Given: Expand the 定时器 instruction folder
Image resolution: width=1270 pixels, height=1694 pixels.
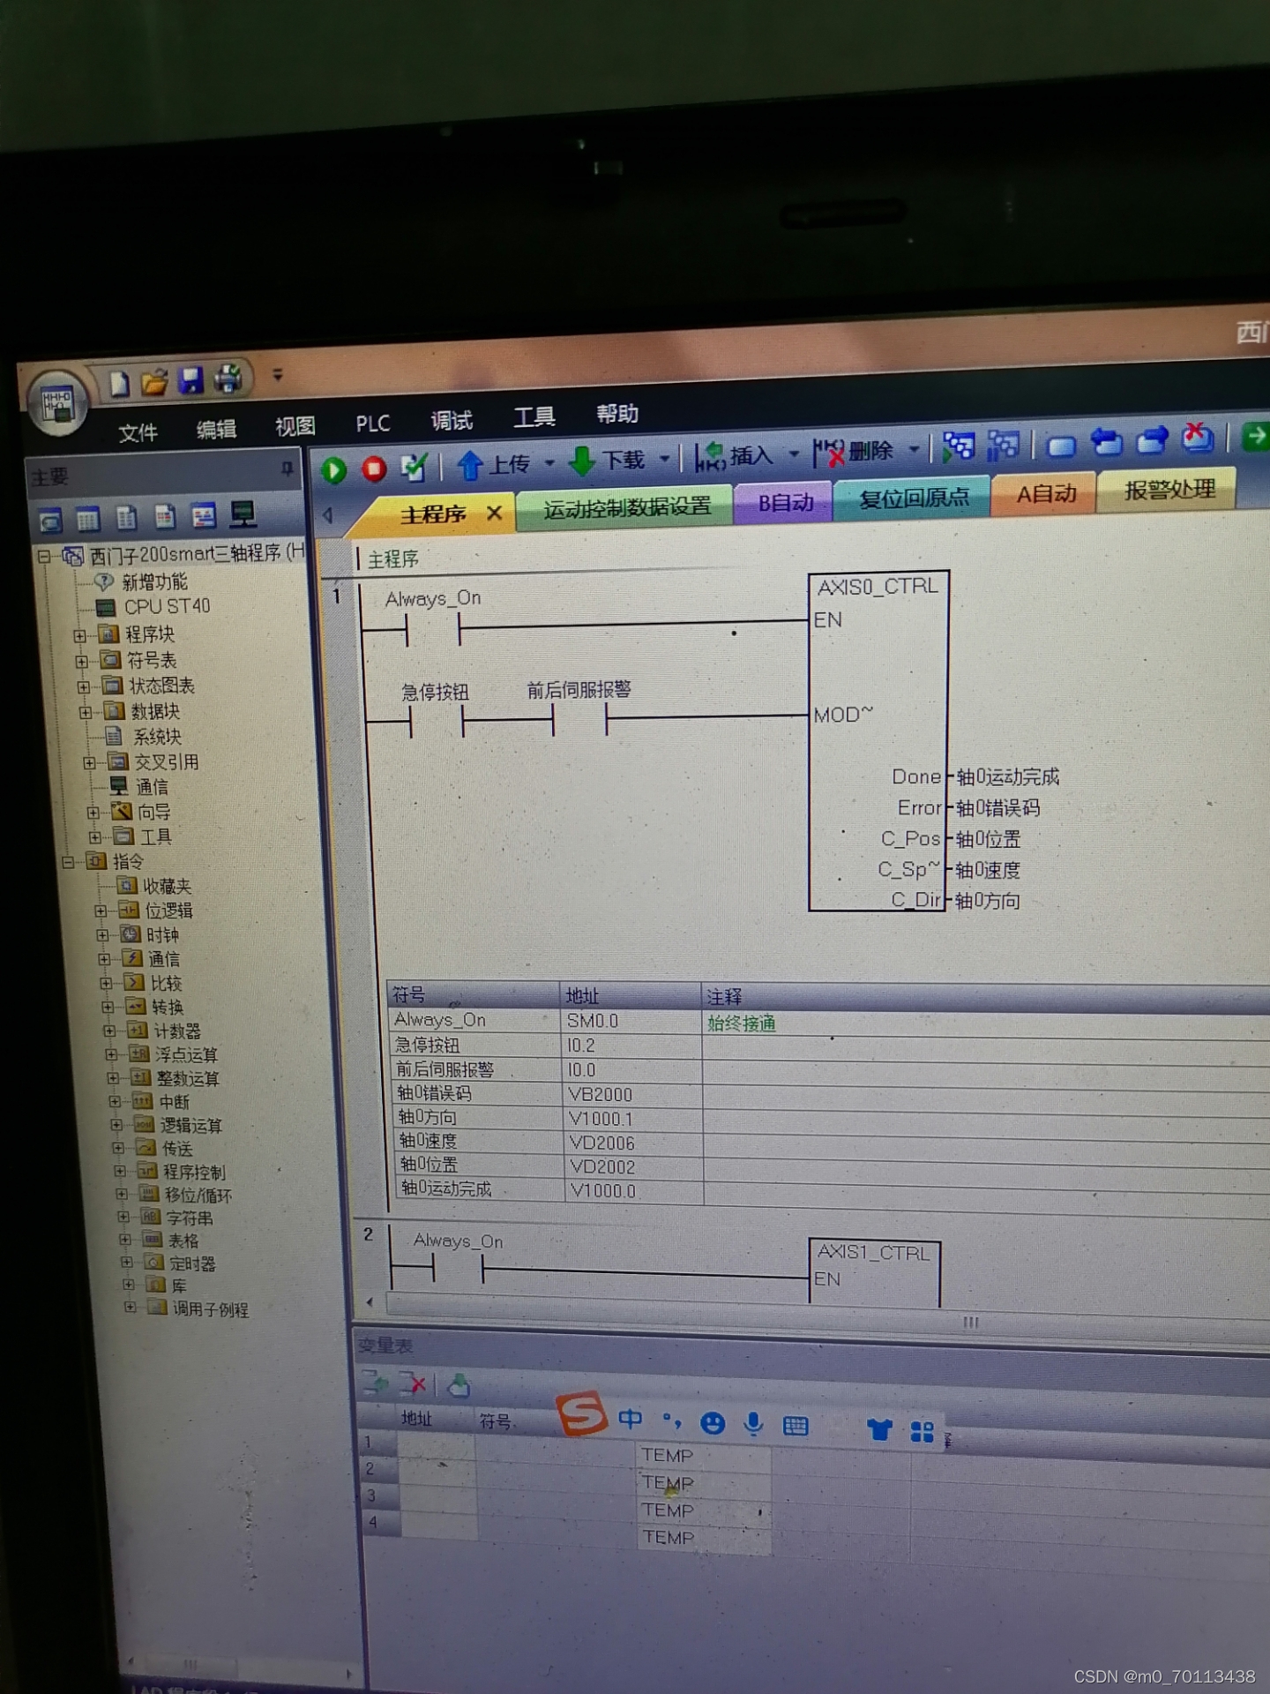Looking at the screenshot, I should click(x=128, y=1263).
